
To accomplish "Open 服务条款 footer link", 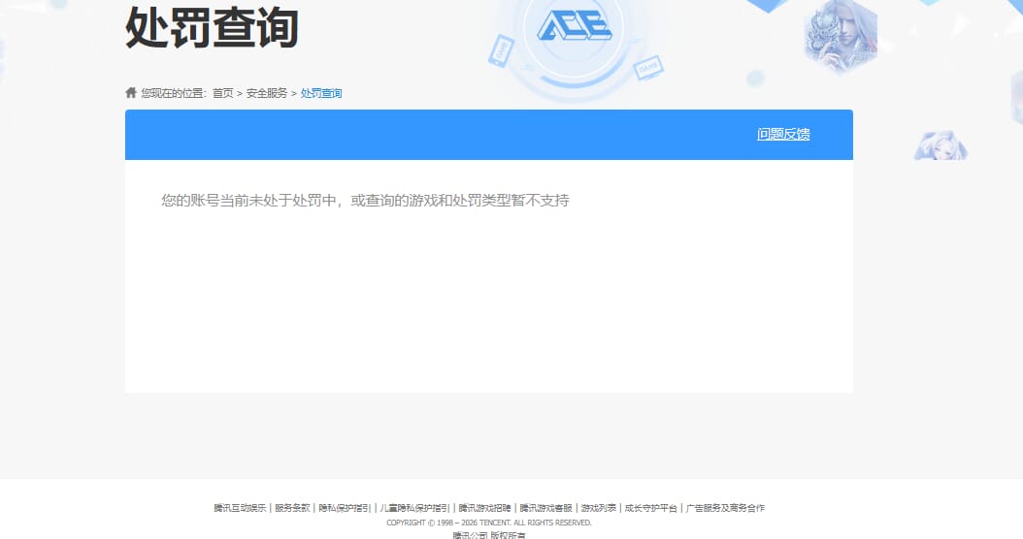I will tap(291, 508).
